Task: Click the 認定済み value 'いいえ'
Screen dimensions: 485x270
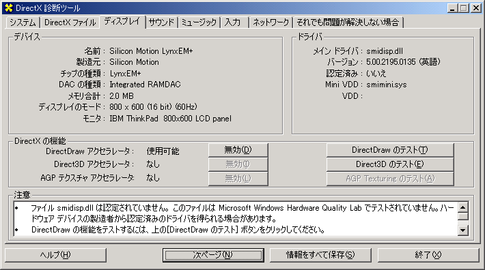Action: (x=376, y=74)
